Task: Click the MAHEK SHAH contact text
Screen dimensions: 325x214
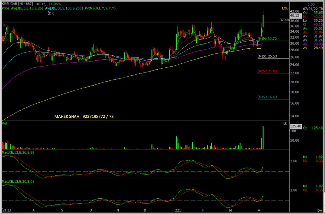Action: 84,116
